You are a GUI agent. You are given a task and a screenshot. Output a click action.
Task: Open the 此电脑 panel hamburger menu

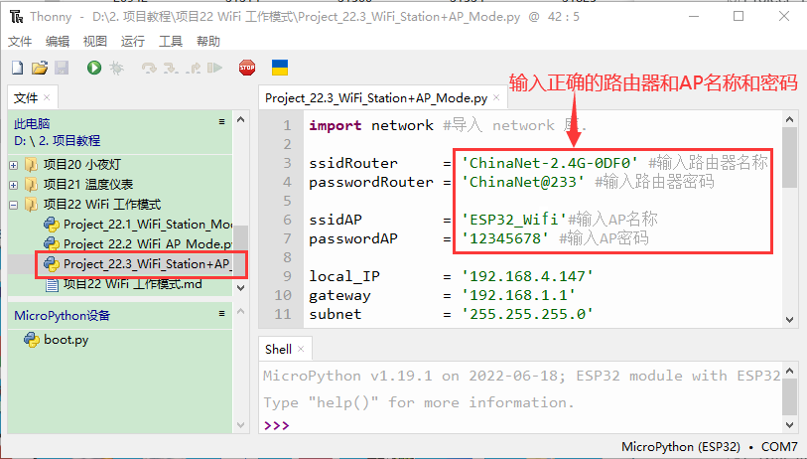[x=222, y=122]
